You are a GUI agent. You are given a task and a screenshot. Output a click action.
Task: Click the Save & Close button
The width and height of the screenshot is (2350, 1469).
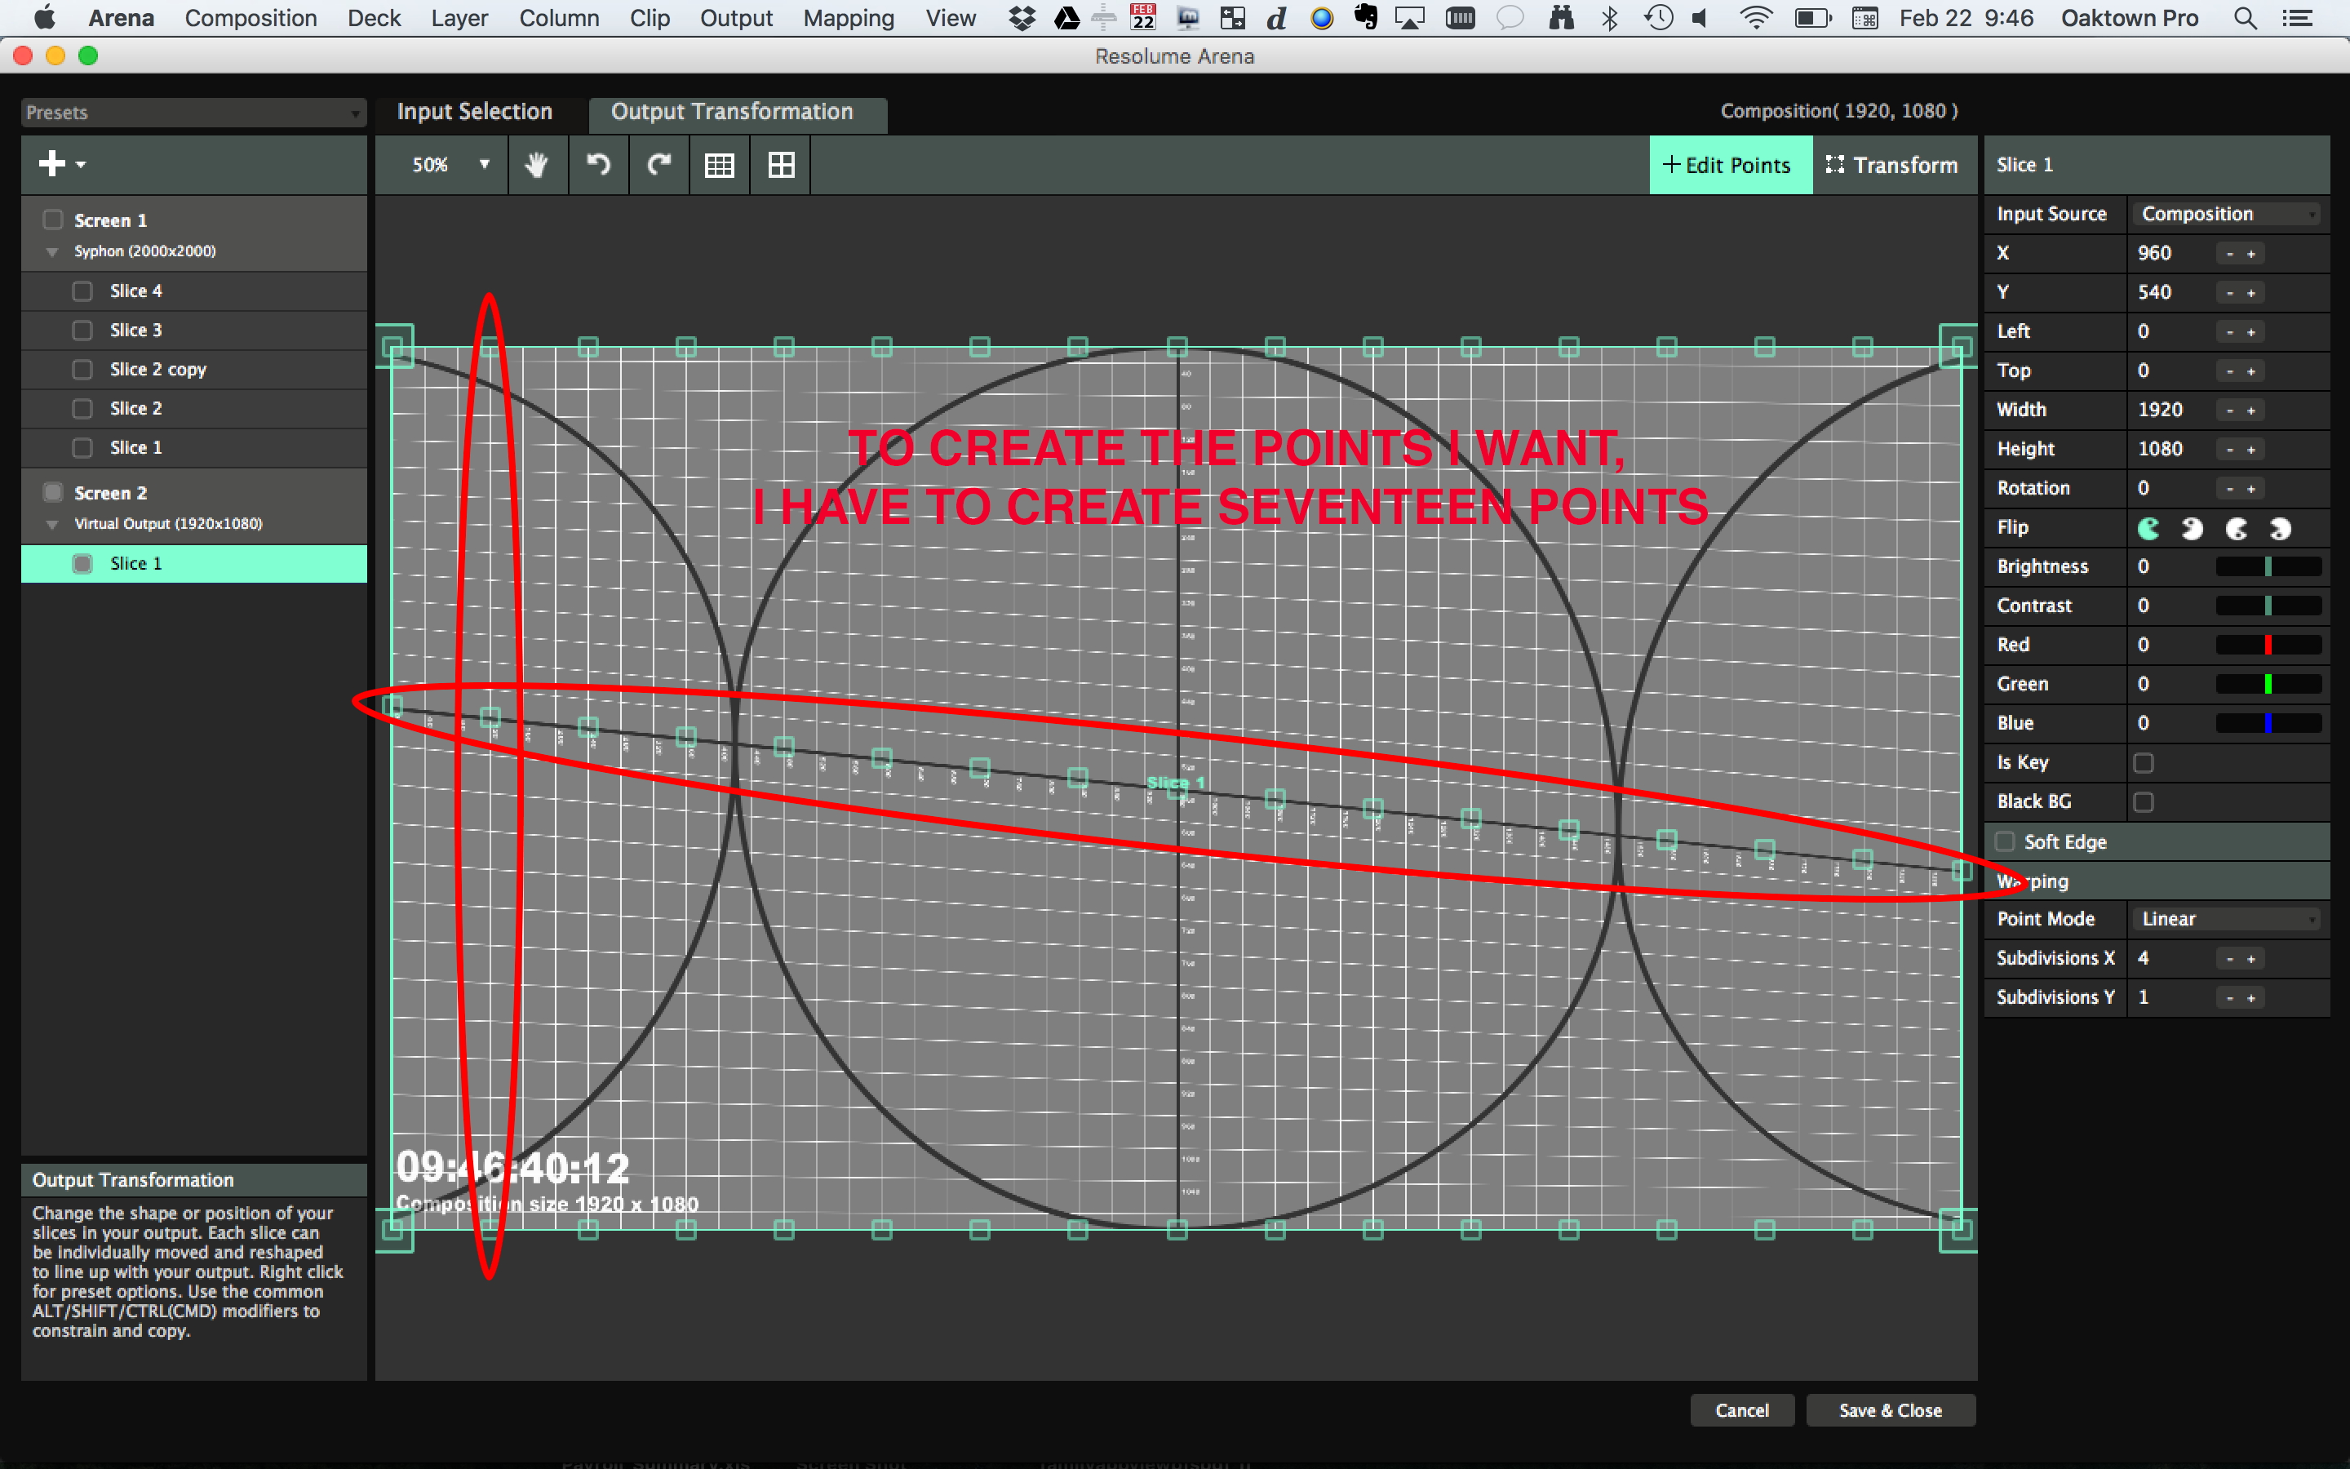pos(1890,1409)
